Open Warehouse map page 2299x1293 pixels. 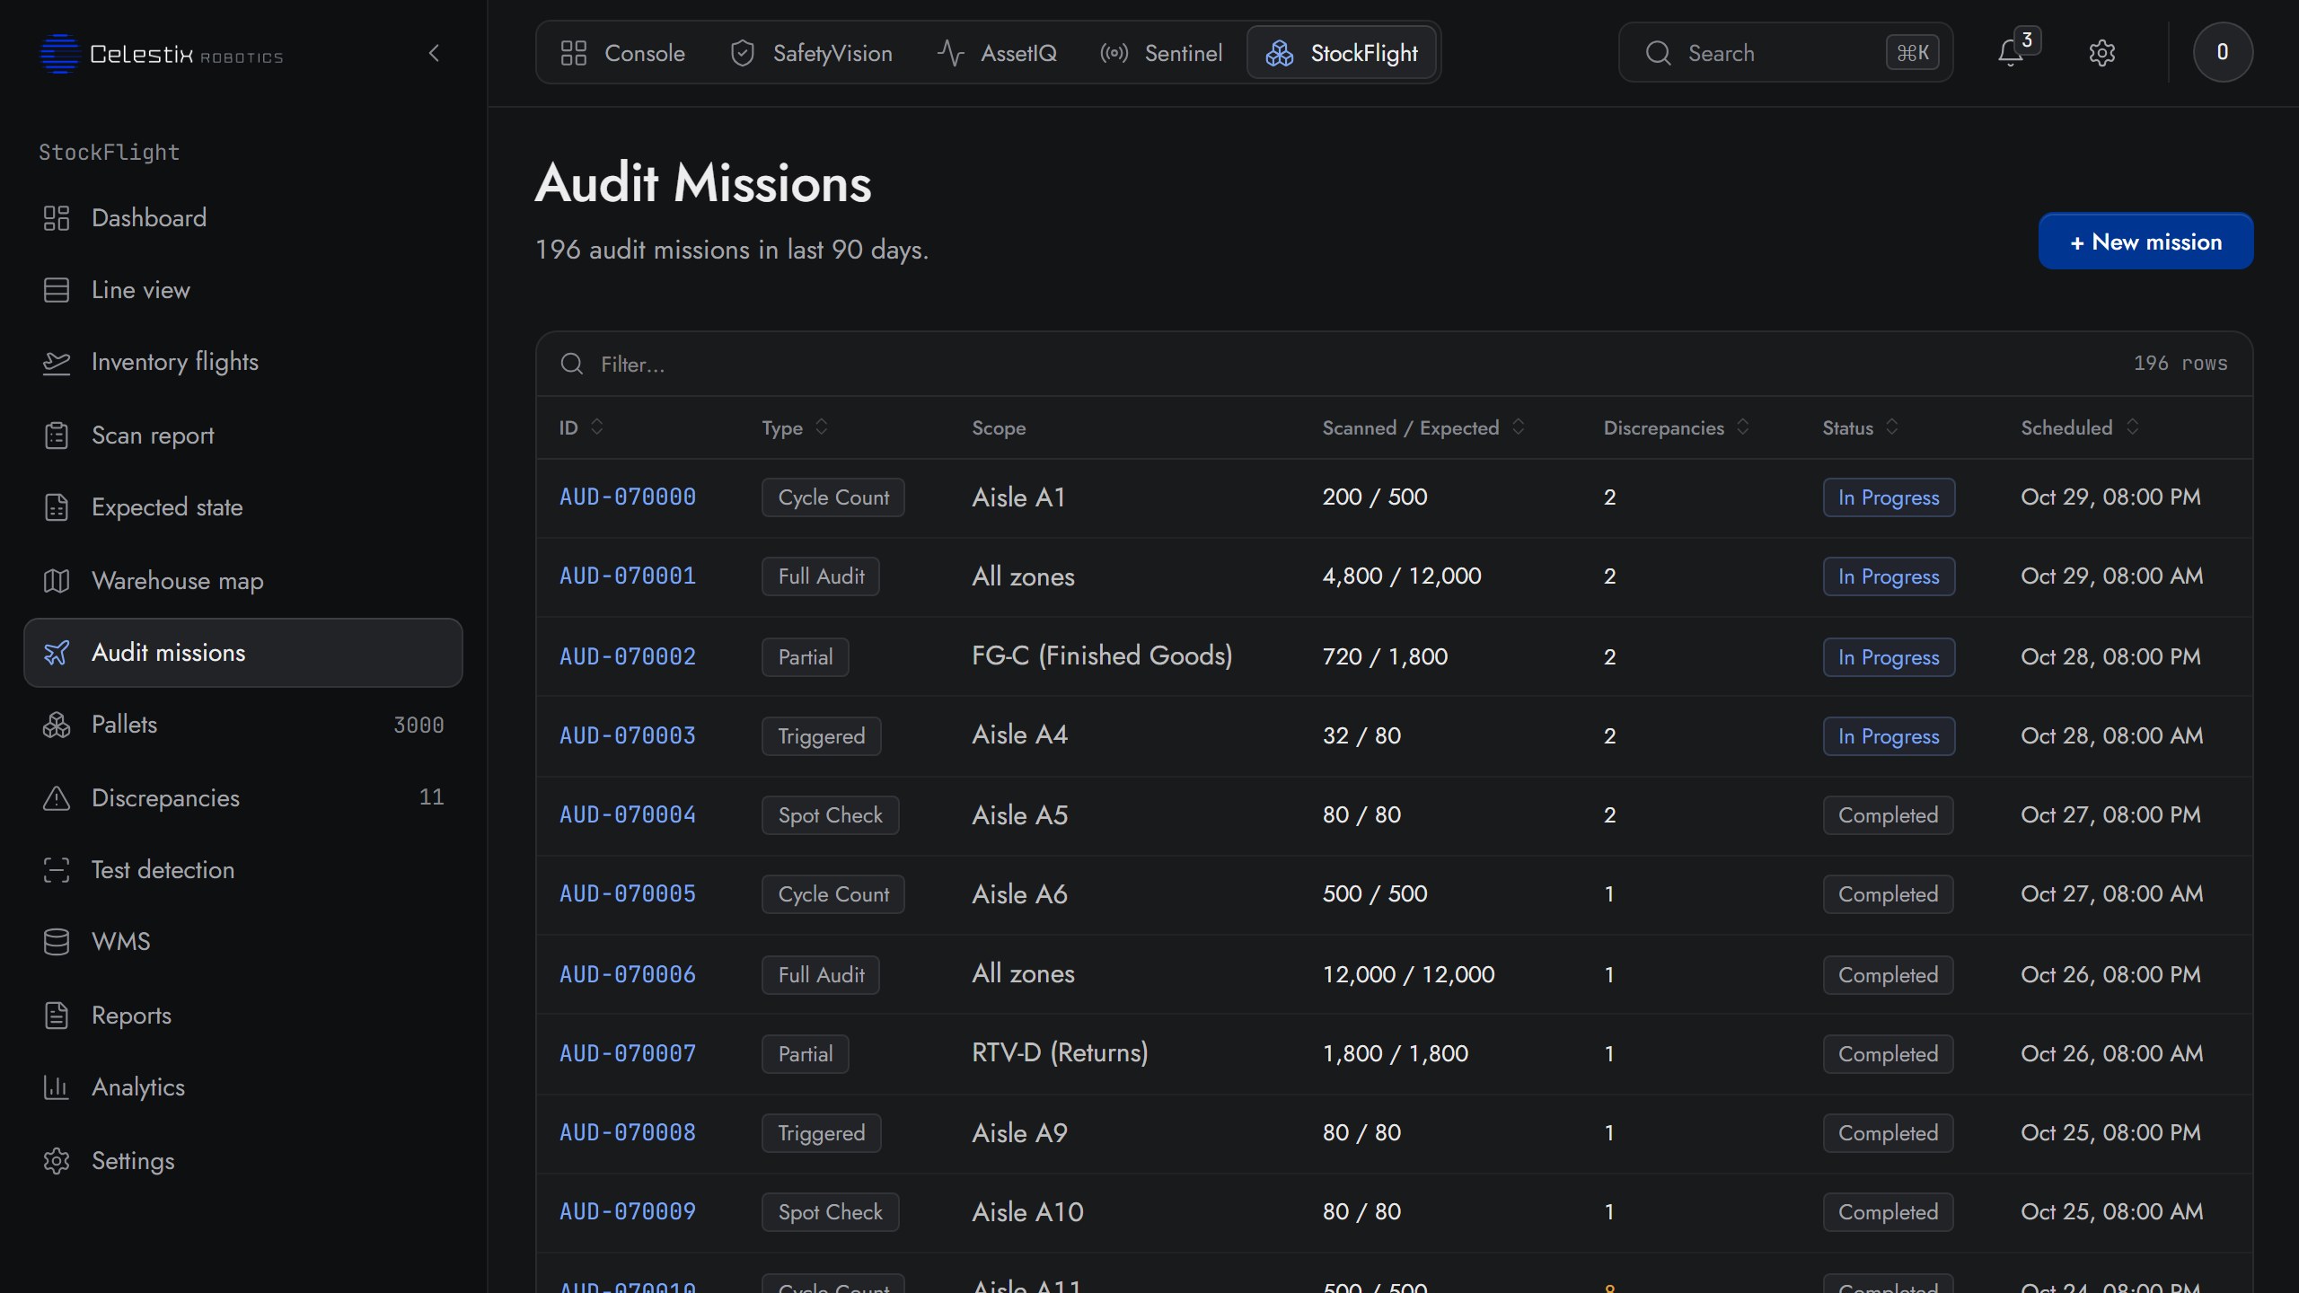(243, 581)
